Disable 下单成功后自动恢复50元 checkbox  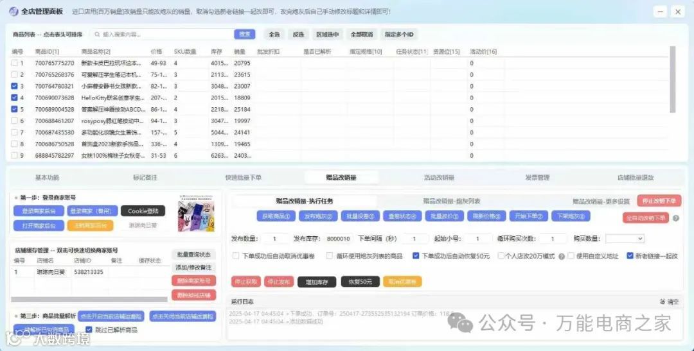pyautogui.click(x=416, y=255)
